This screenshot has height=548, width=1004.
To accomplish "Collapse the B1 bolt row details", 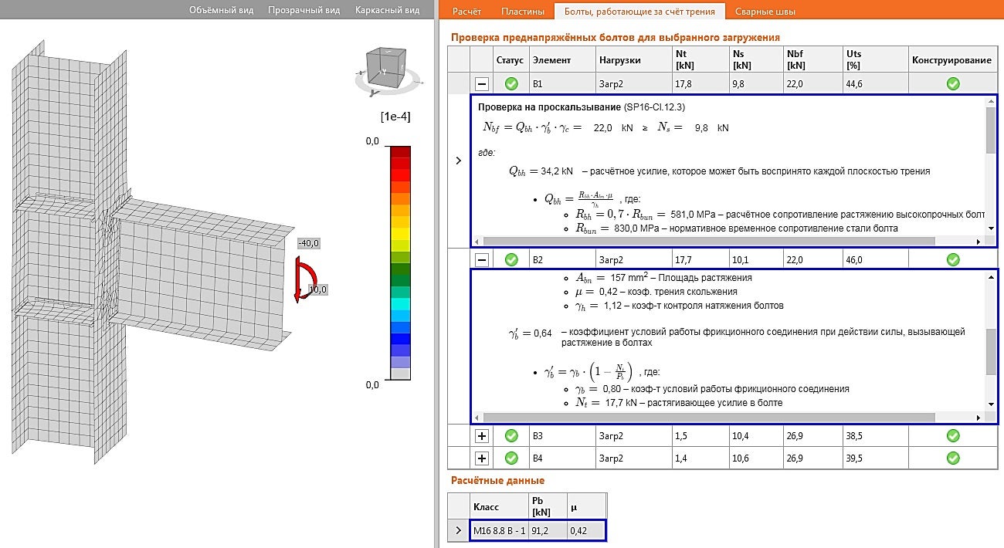I will (x=482, y=83).
